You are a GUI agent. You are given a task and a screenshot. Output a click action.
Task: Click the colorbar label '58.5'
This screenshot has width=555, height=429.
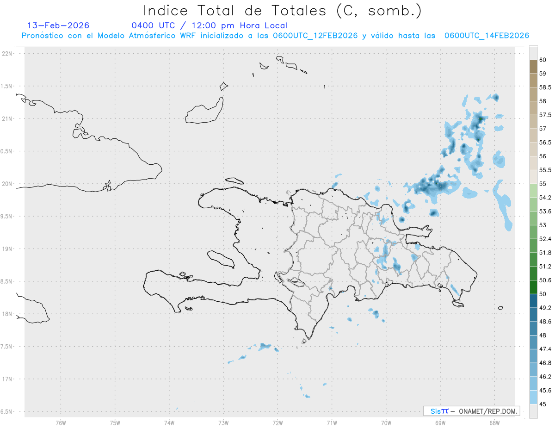pyautogui.click(x=545, y=87)
